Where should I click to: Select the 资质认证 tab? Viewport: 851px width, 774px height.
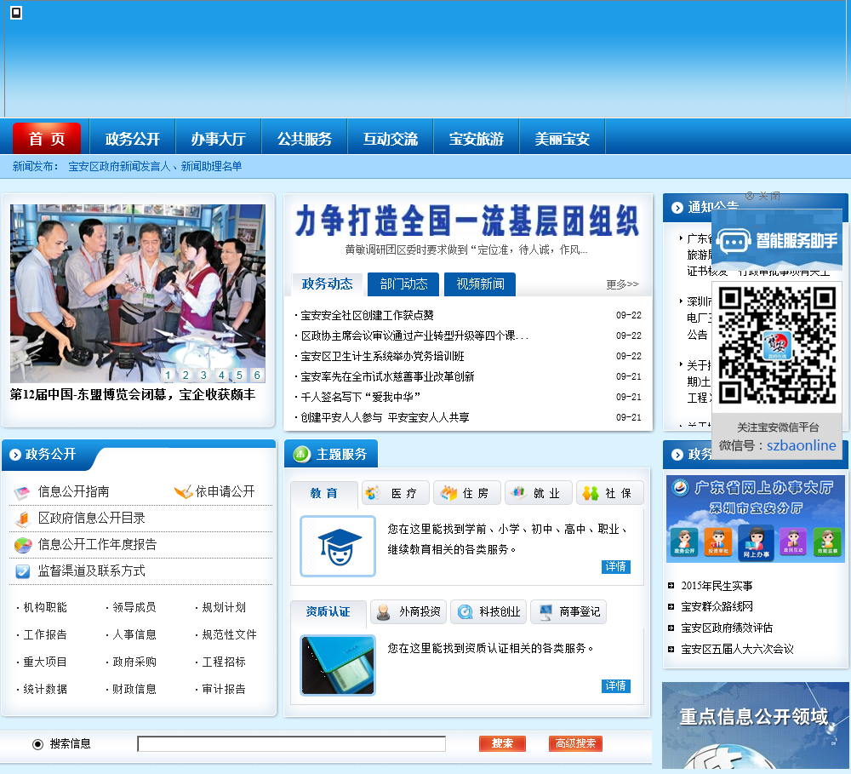click(x=328, y=612)
